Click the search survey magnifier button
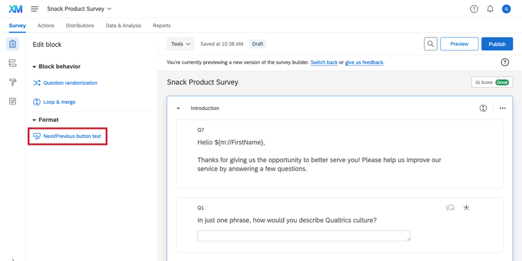Viewport: 522px width, 261px height. [431, 44]
